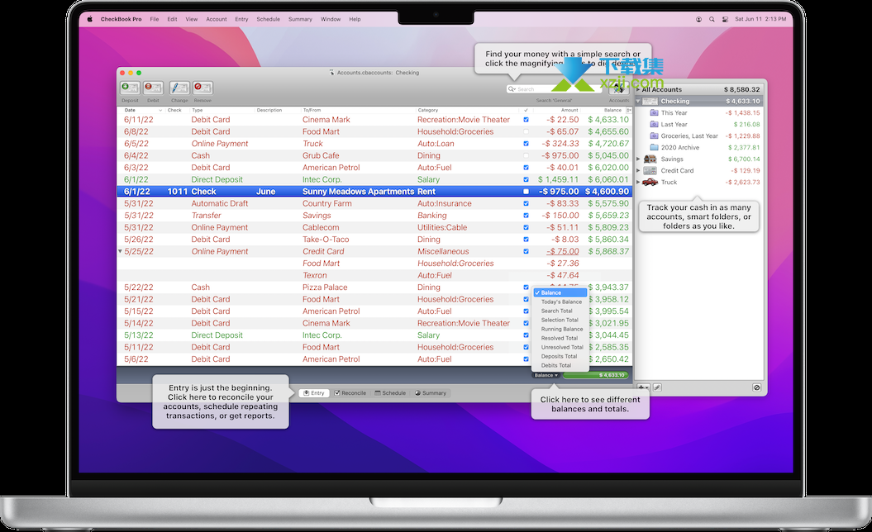The image size is (872, 532).
Task: Switch to the Schedule tab at bottom
Action: (390, 393)
